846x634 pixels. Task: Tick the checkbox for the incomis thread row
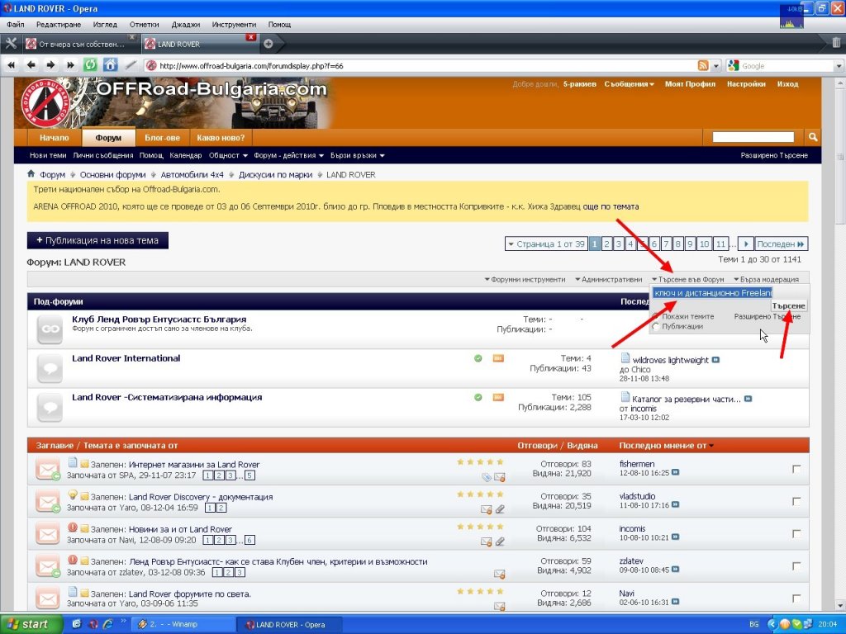pyautogui.click(x=796, y=534)
